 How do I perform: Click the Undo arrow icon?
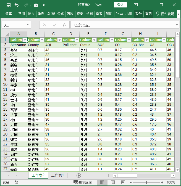point(17,5)
